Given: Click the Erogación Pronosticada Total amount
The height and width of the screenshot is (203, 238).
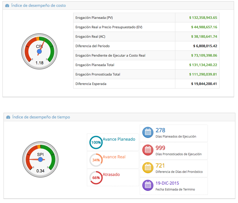Looking at the screenshot, I should click(x=203, y=74).
